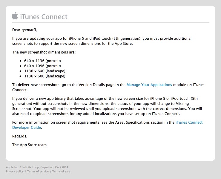This screenshot has height=179, width=221.
Task: Click 'The new screenshot dimensions are:' text
Action: 44,52
